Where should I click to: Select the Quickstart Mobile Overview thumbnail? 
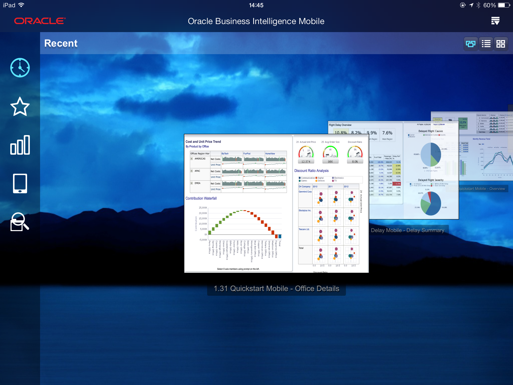[x=486, y=147]
